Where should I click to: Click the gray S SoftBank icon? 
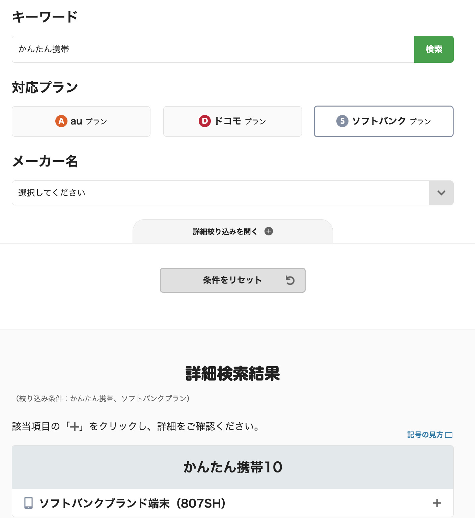tap(342, 121)
